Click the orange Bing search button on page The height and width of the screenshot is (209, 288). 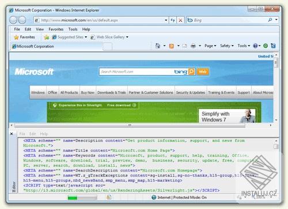191,72
